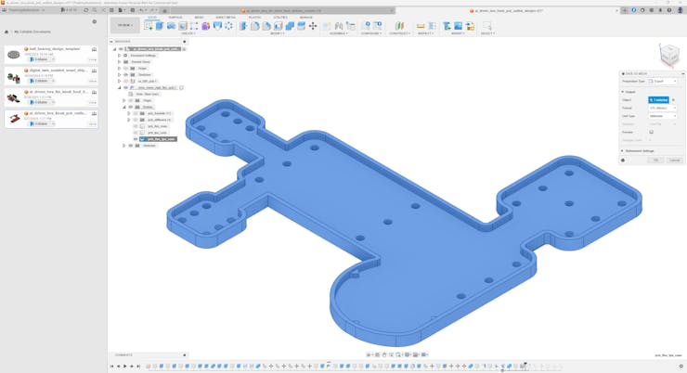Switch to the Surface tab
The image size is (687, 373).
(x=175, y=17)
